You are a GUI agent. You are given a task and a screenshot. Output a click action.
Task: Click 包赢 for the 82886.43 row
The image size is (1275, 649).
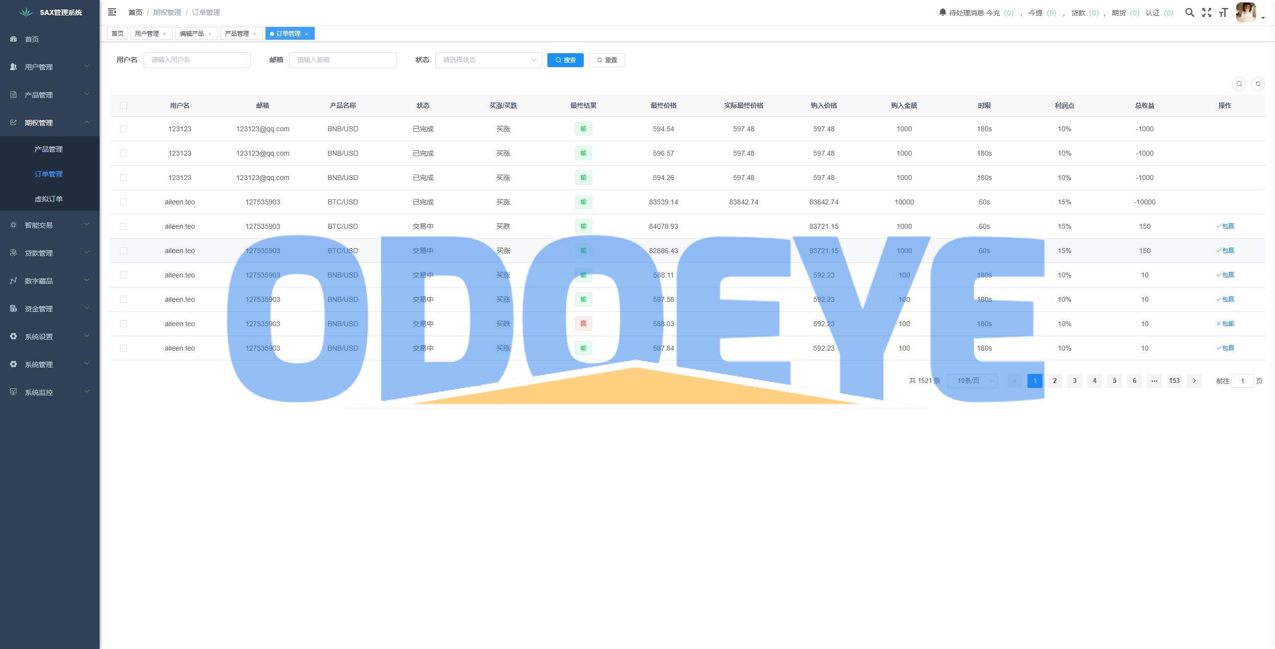(1225, 251)
